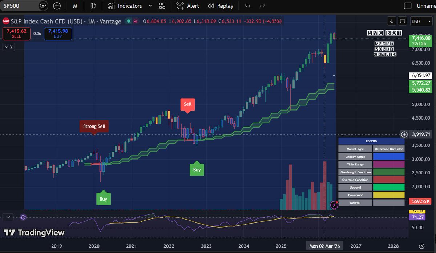Click the Overbought Condition legend label

[x=355, y=172]
